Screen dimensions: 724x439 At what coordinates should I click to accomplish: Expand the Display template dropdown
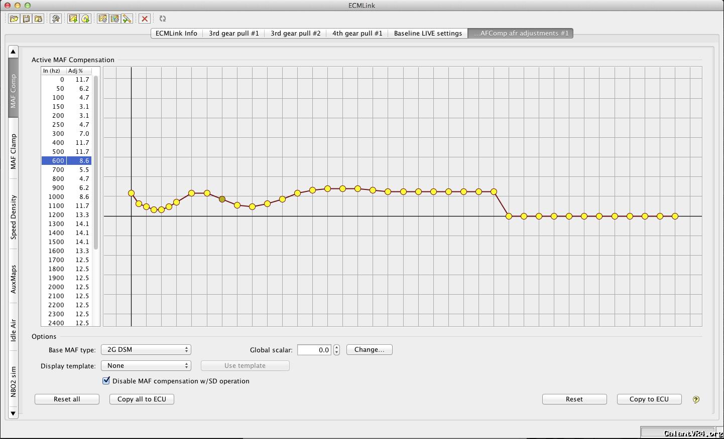click(x=146, y=366)
